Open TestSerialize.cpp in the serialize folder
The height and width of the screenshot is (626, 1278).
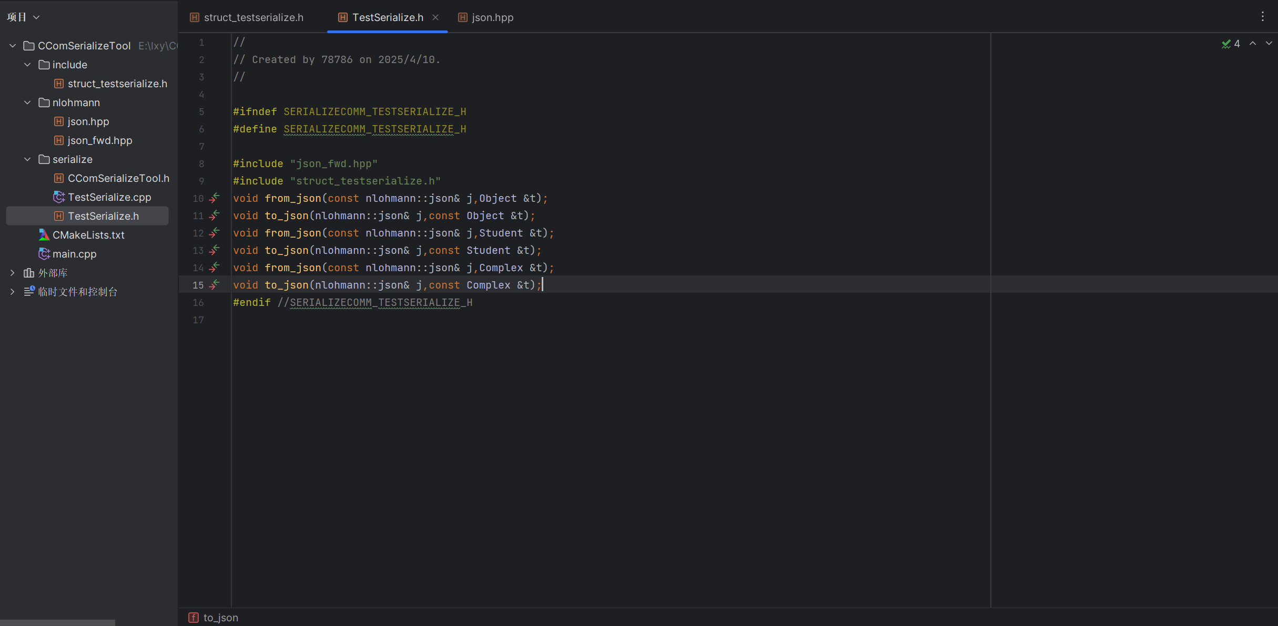click(109, 197)
